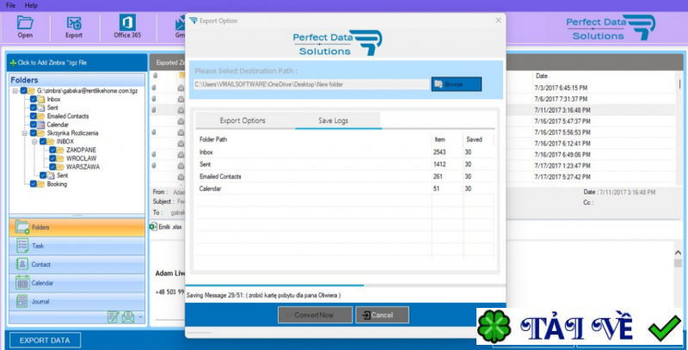Select the Folders navigation item
The height and width of the screenshot is (350, 688).
pos(77,227)
